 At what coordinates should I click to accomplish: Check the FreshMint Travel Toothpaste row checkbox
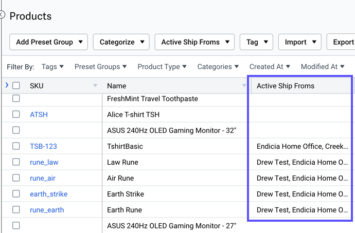click(x=16, y=98)
